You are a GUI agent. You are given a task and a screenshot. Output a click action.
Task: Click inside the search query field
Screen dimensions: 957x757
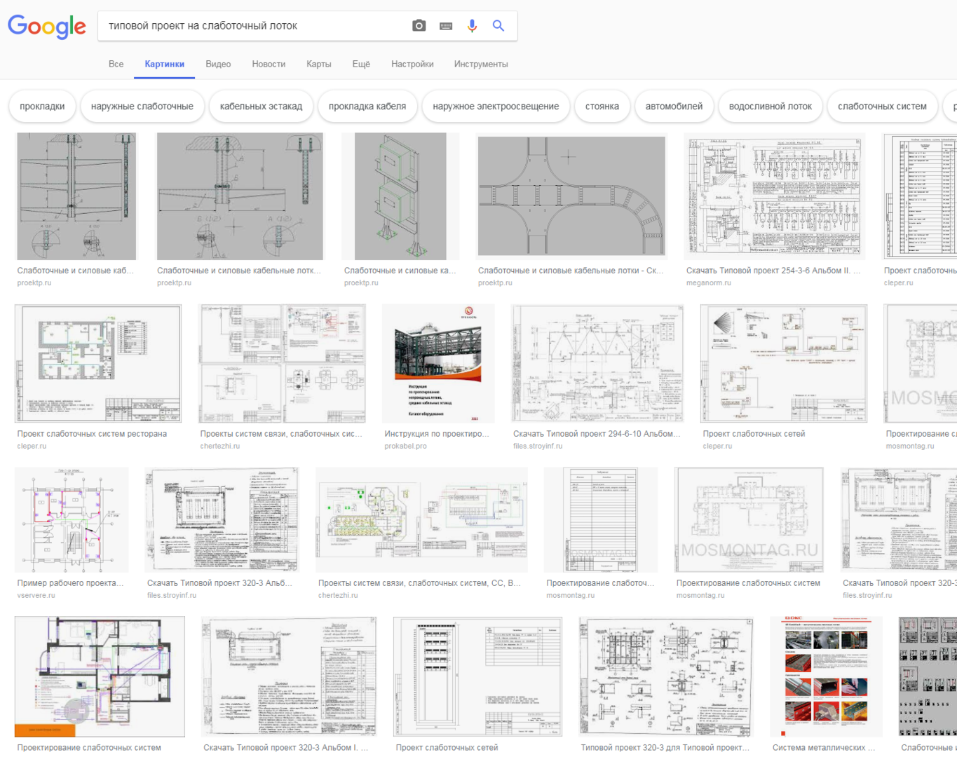(x=252, y=26)
